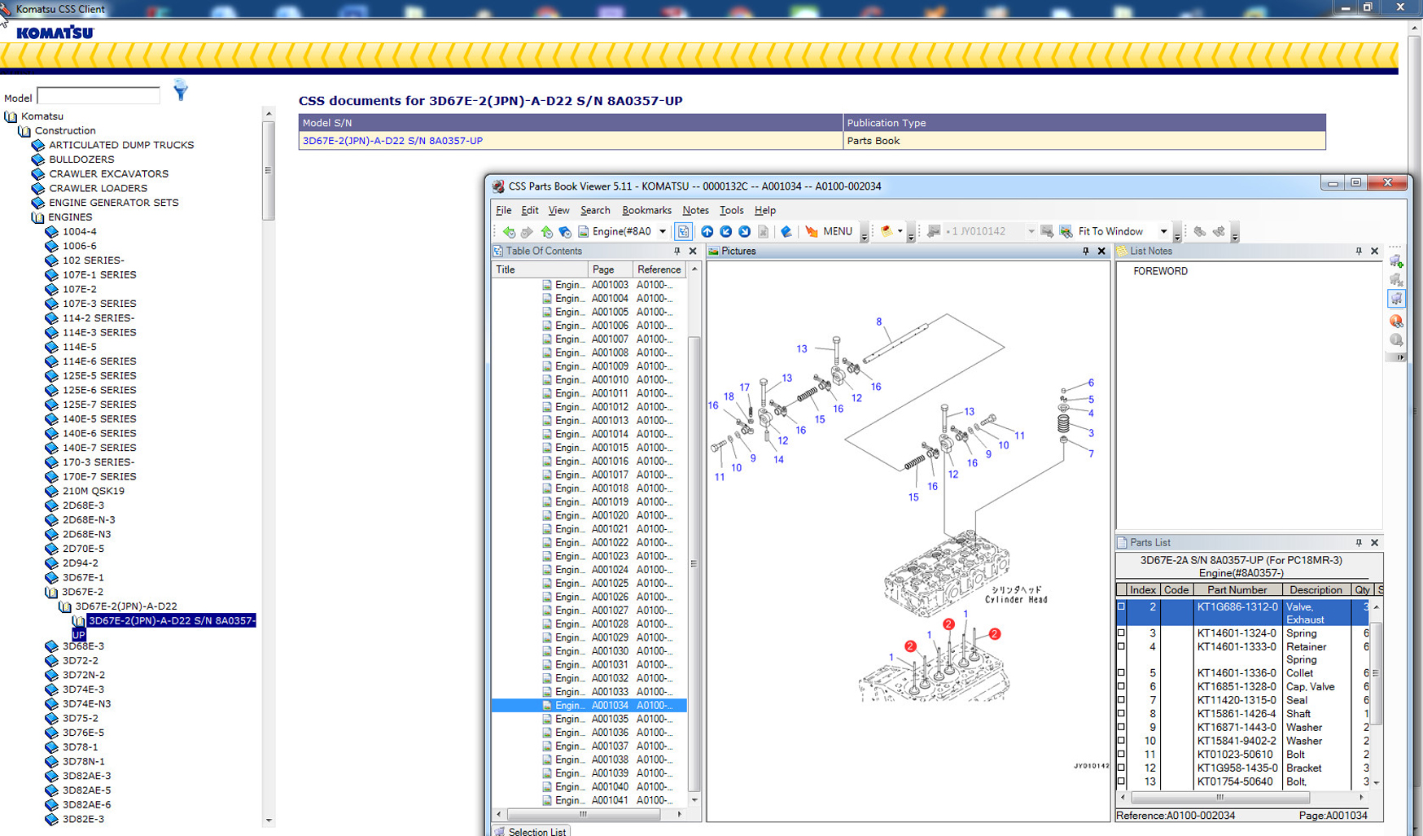Click into the Model search field
1423x836 pixels.
99,97
